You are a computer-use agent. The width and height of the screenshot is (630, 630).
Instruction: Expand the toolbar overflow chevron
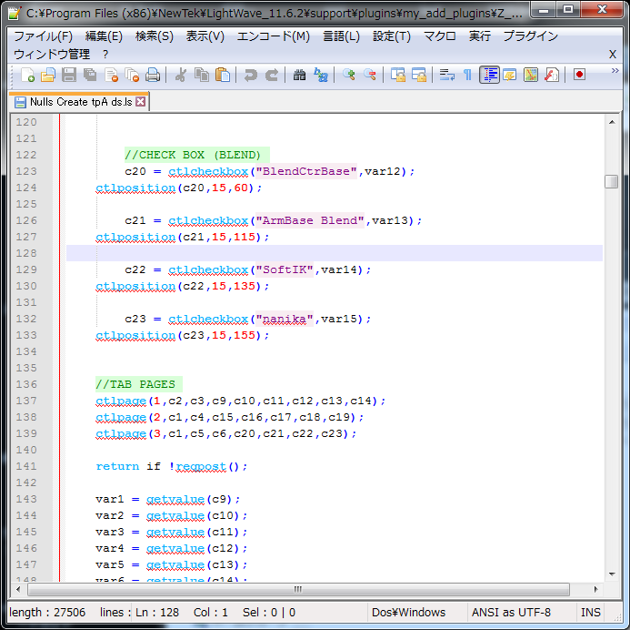click(615, 71)
